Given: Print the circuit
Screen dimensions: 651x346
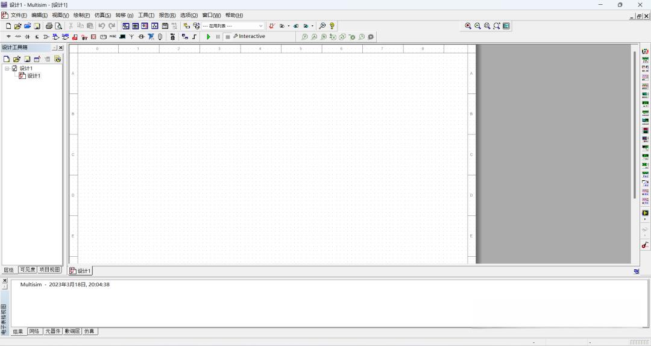Looking at the screenshot, I should tap(49, 26).
